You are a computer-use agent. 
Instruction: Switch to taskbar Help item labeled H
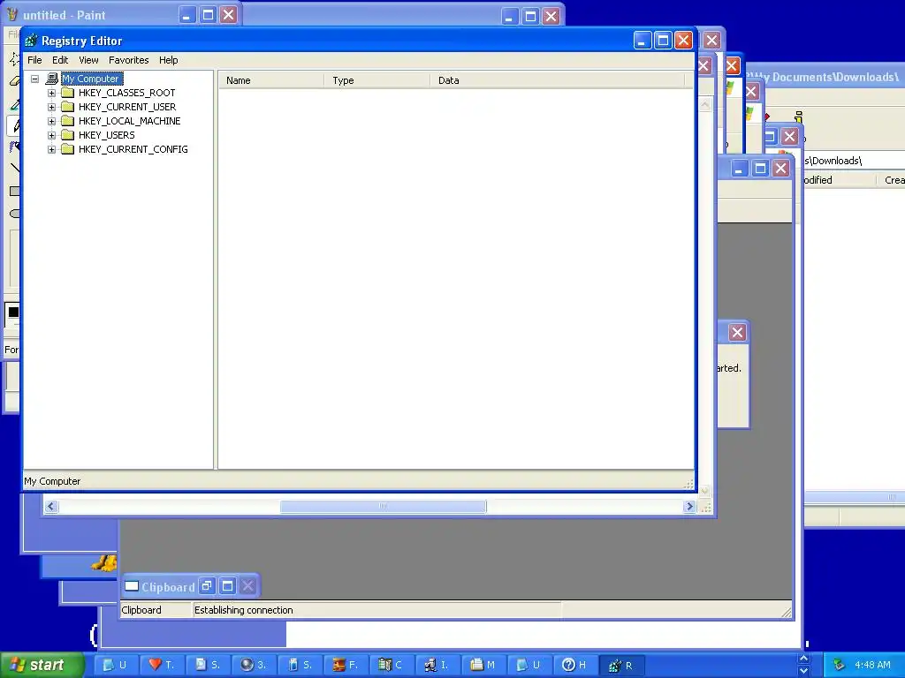click(x=575, y=665)
